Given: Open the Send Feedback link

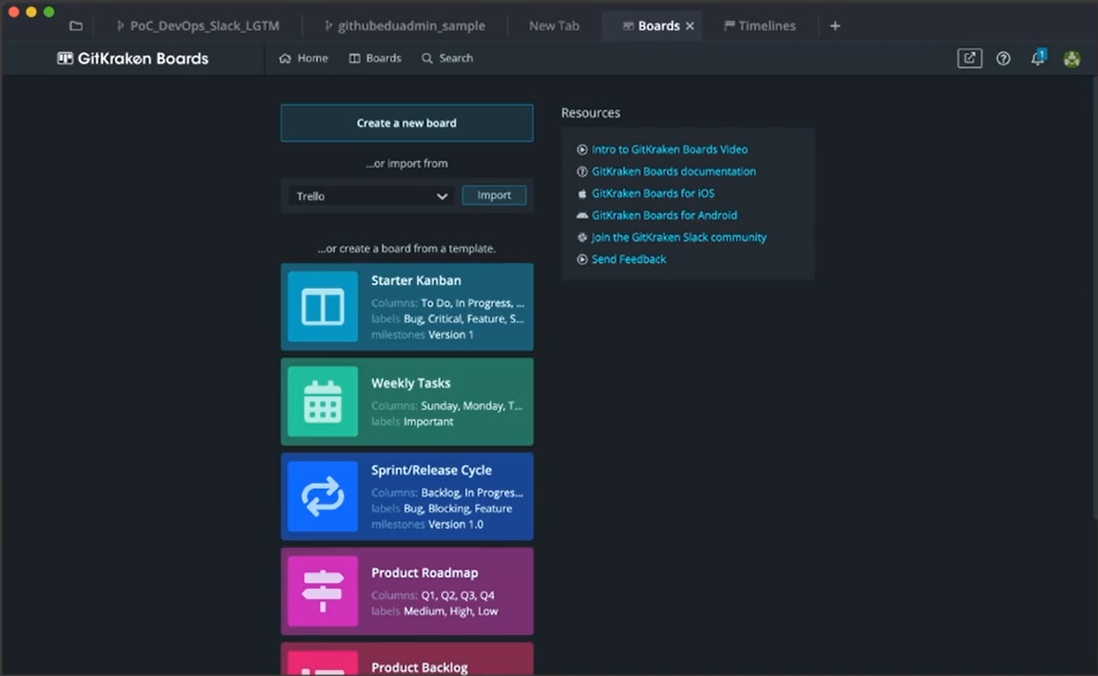Looking at the screenshot, I should click(629, 259).
